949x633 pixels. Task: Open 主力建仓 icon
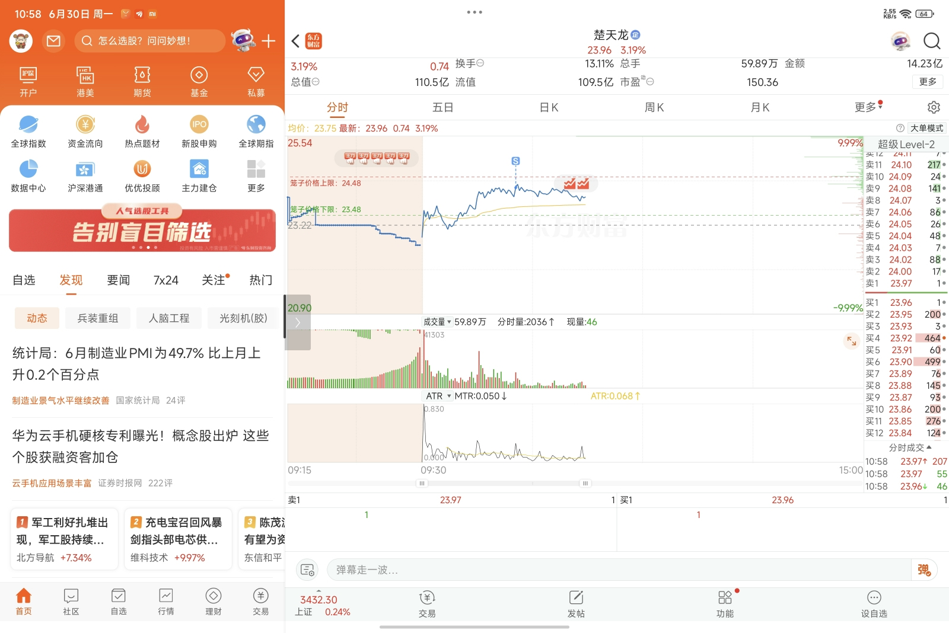(199, 176)
